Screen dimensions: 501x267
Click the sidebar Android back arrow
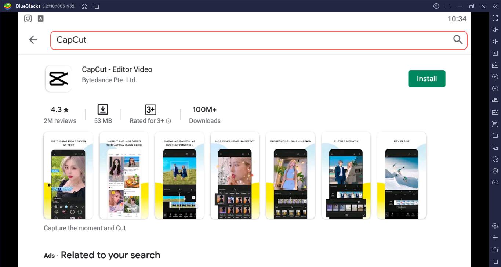[495, 237]
